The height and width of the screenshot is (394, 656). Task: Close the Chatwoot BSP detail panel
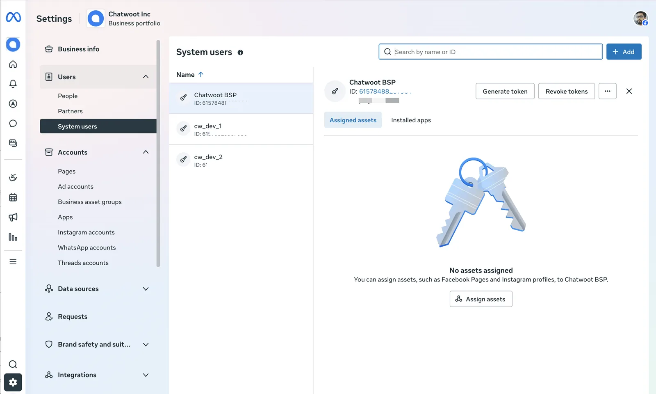click(x=629, y=91)
